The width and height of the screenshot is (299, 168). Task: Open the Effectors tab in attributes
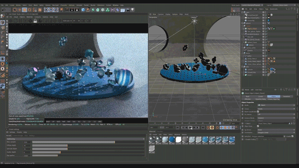tap(248, 99)
